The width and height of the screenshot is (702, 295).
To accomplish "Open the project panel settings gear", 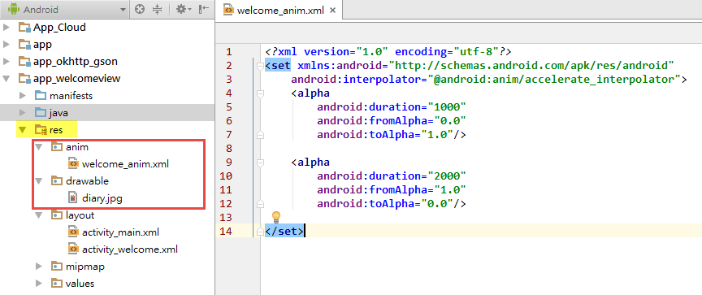I will [183, 10].
